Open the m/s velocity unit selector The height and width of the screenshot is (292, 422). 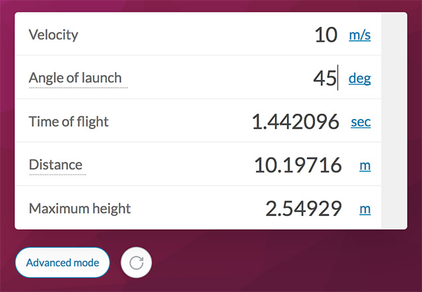coord(360,35)
